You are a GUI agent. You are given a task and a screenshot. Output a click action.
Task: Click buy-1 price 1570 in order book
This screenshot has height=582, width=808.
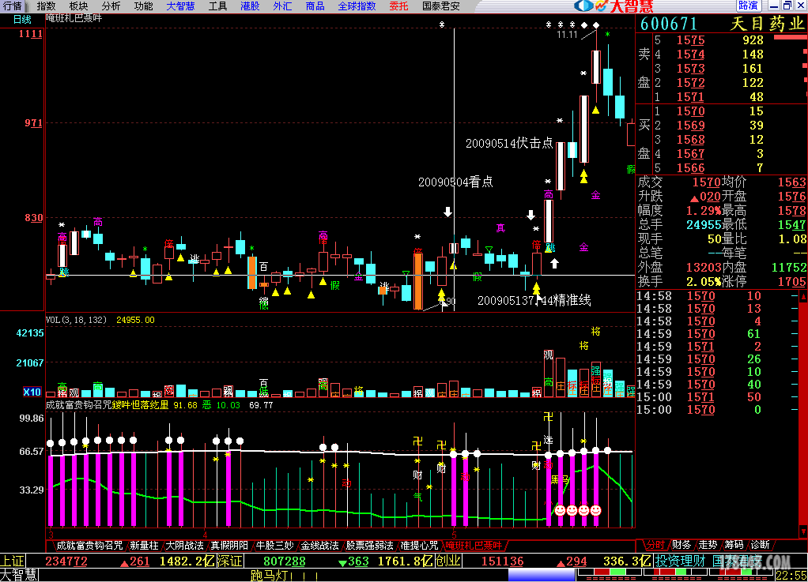tap(690, 111)
